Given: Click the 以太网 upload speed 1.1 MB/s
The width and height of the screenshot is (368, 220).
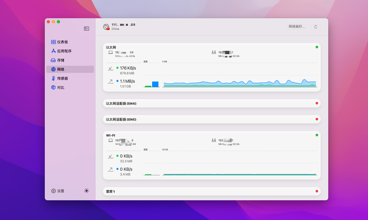Looking at the screenshot, I should point(127,81).
